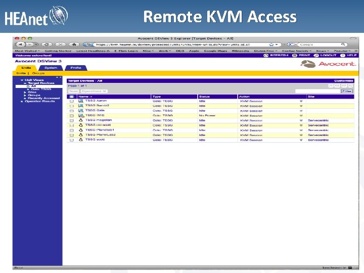This screenshot has width=364, height=273.
Task: Click the Customize link
Action: [344, 81]
